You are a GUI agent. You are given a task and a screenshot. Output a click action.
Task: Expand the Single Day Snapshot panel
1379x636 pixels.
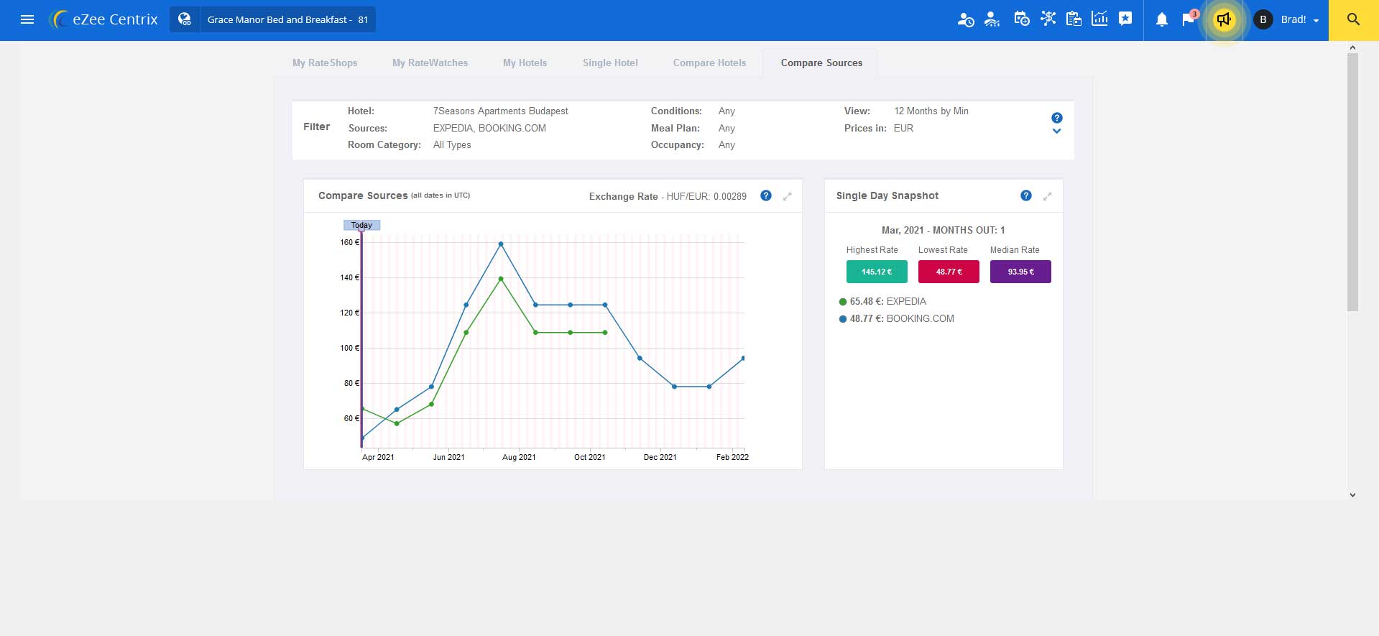[1048, 196]
